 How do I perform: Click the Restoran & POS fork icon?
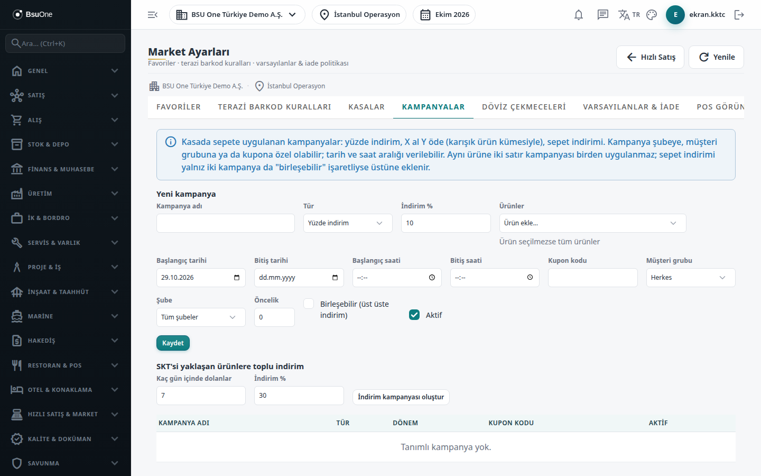17,365
